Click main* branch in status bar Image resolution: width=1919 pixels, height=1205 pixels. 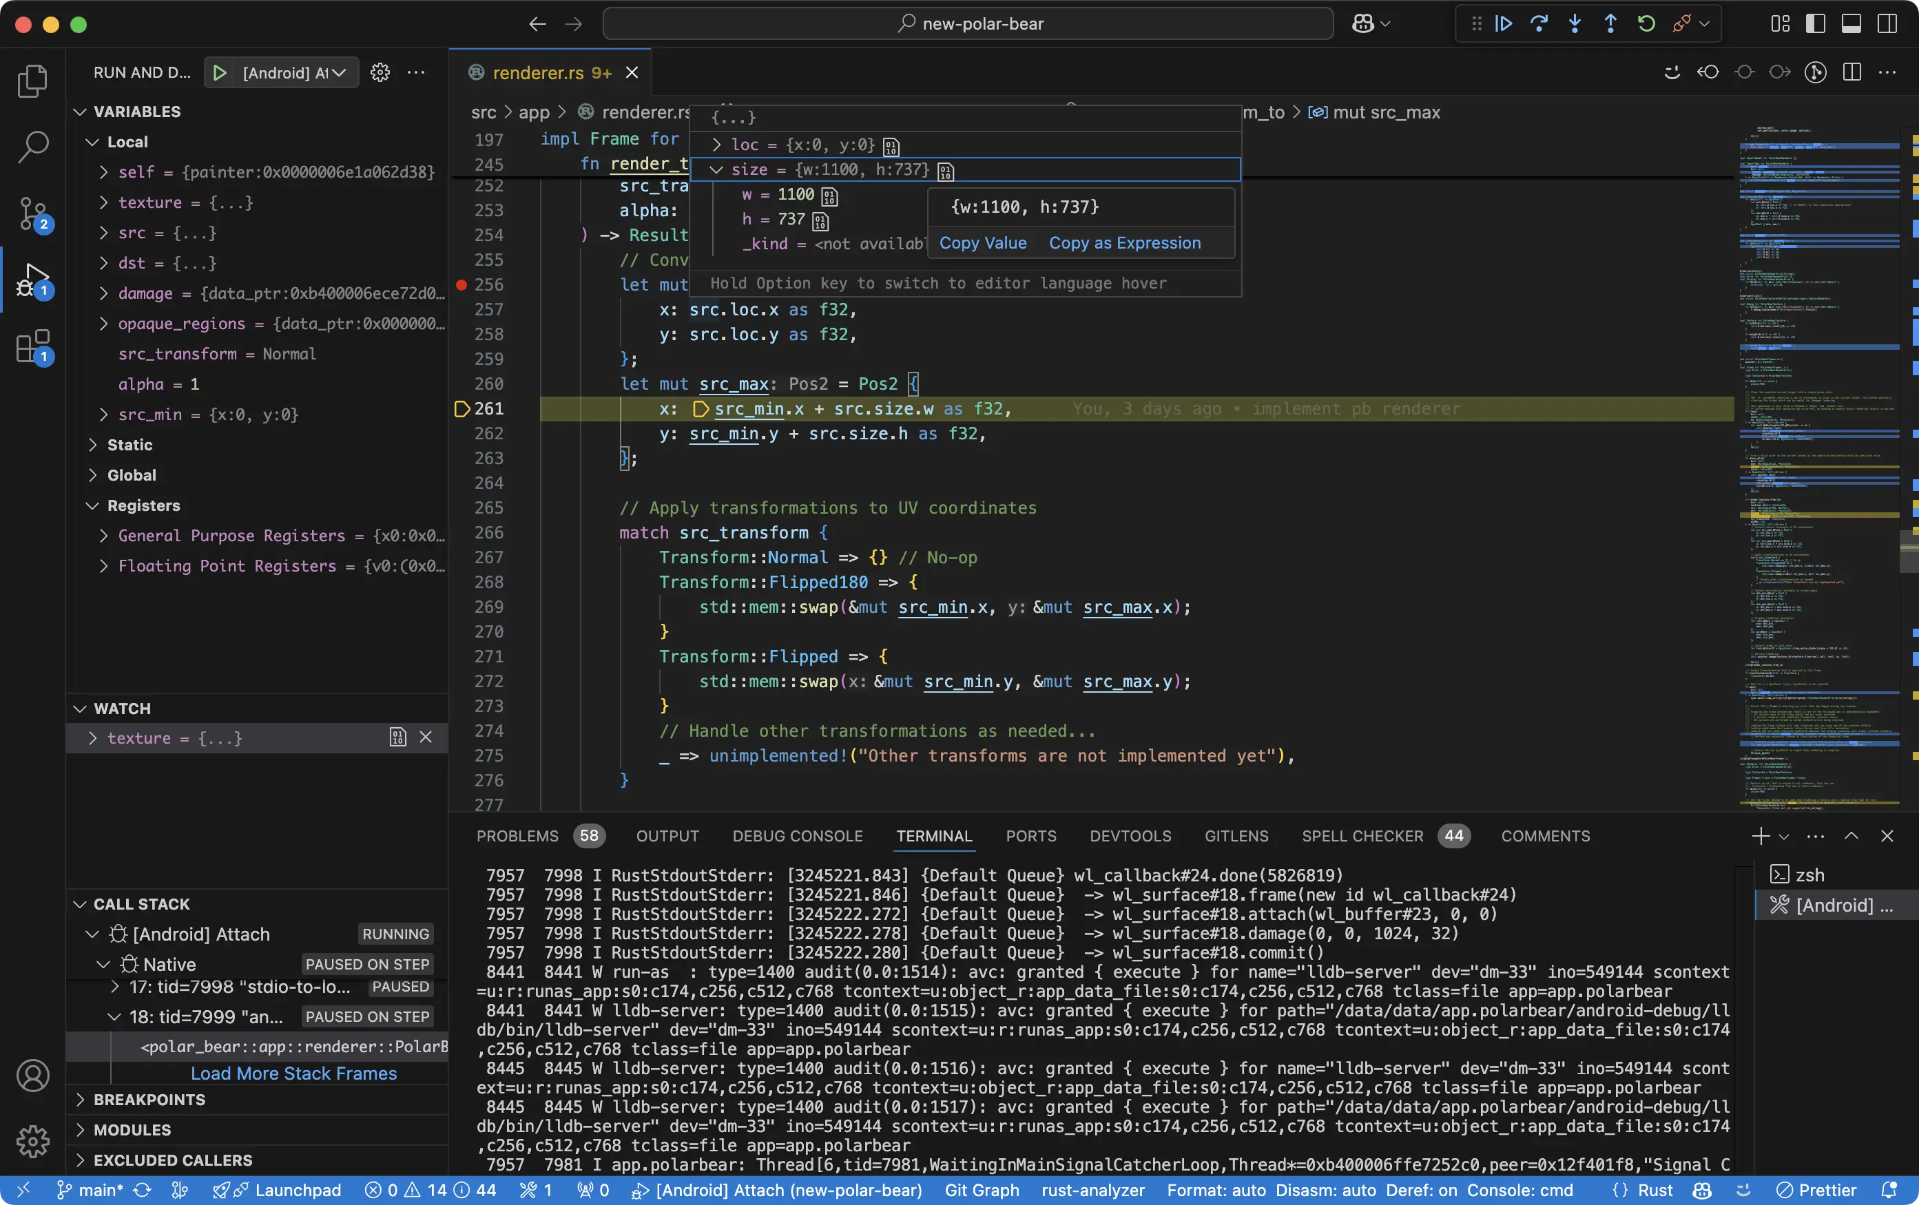[90, 1190]
